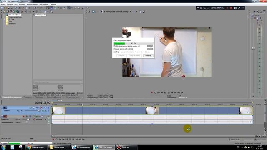The image size is (267, 150).
Task: Adjust audio track volume slider
Action: coord(28,120)
